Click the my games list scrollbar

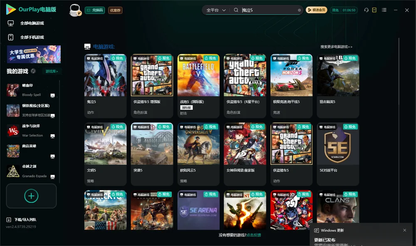tap(59, 132)
